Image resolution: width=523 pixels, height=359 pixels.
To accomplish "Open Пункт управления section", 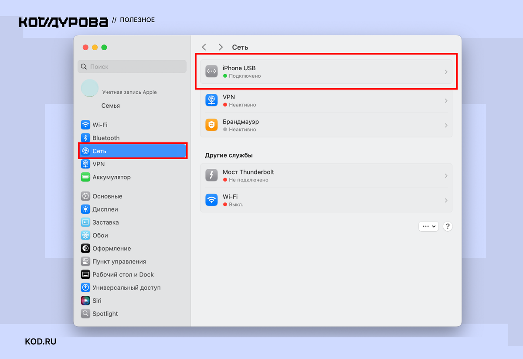I will (x=132, y=262).
